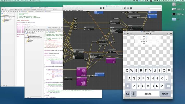Open the Quartz Composer application menu
The image size is (185, 104).
coord(9,1)
